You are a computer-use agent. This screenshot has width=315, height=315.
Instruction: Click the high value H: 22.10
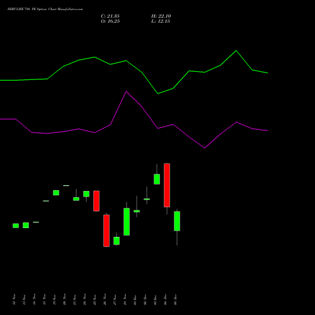coord(161,16)
